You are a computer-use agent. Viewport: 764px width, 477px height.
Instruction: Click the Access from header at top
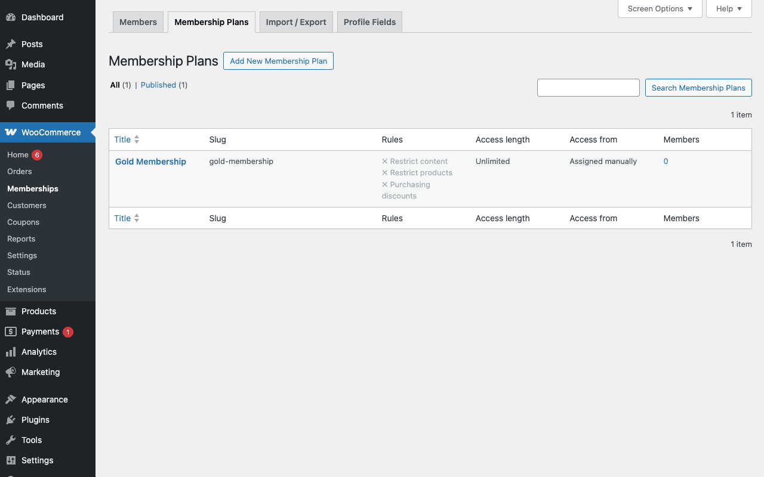click(x=593, y=140)
